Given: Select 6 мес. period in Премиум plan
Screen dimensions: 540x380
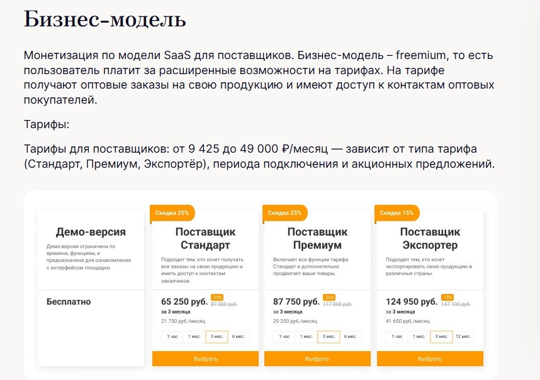Looking at the screenshot, I should point(351,337).
